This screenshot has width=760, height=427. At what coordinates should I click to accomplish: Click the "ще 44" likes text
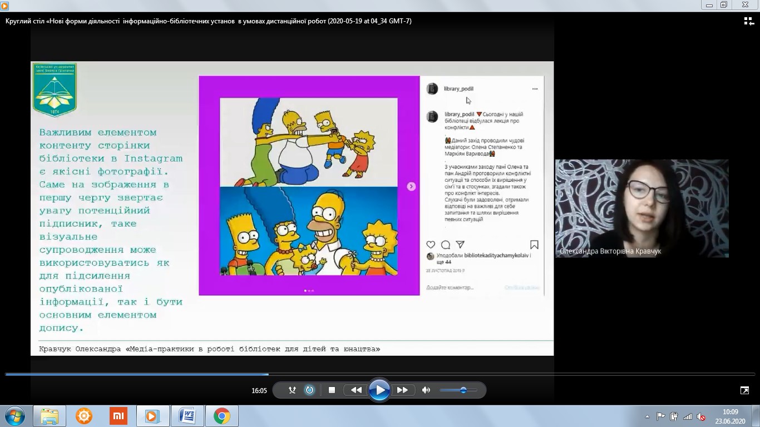coord(444,262)
